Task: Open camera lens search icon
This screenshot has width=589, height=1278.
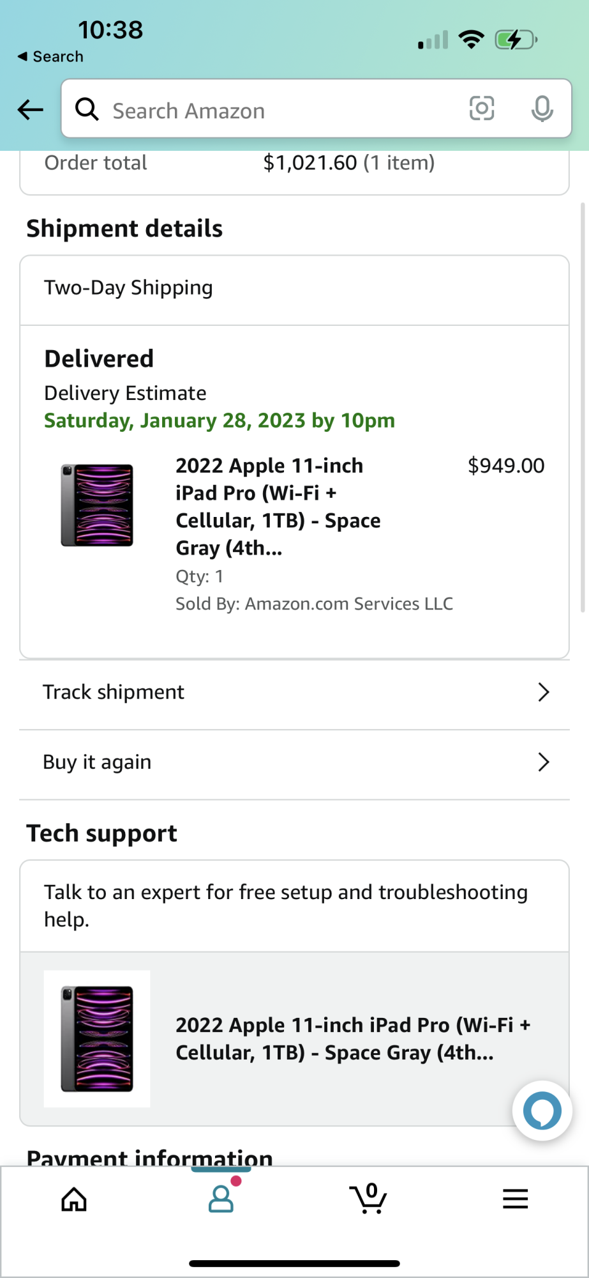Action: 481,109
